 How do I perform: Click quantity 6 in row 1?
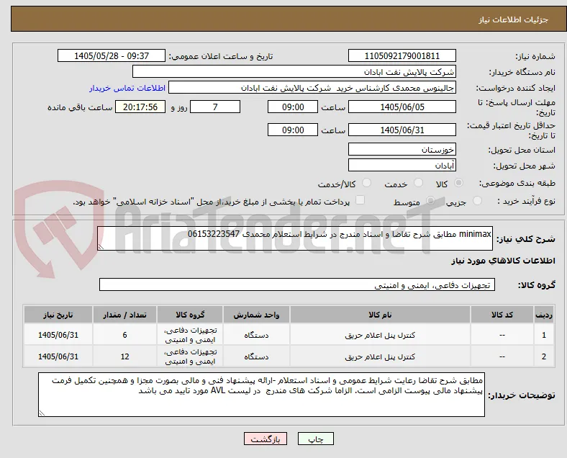[x=124, y=335]
